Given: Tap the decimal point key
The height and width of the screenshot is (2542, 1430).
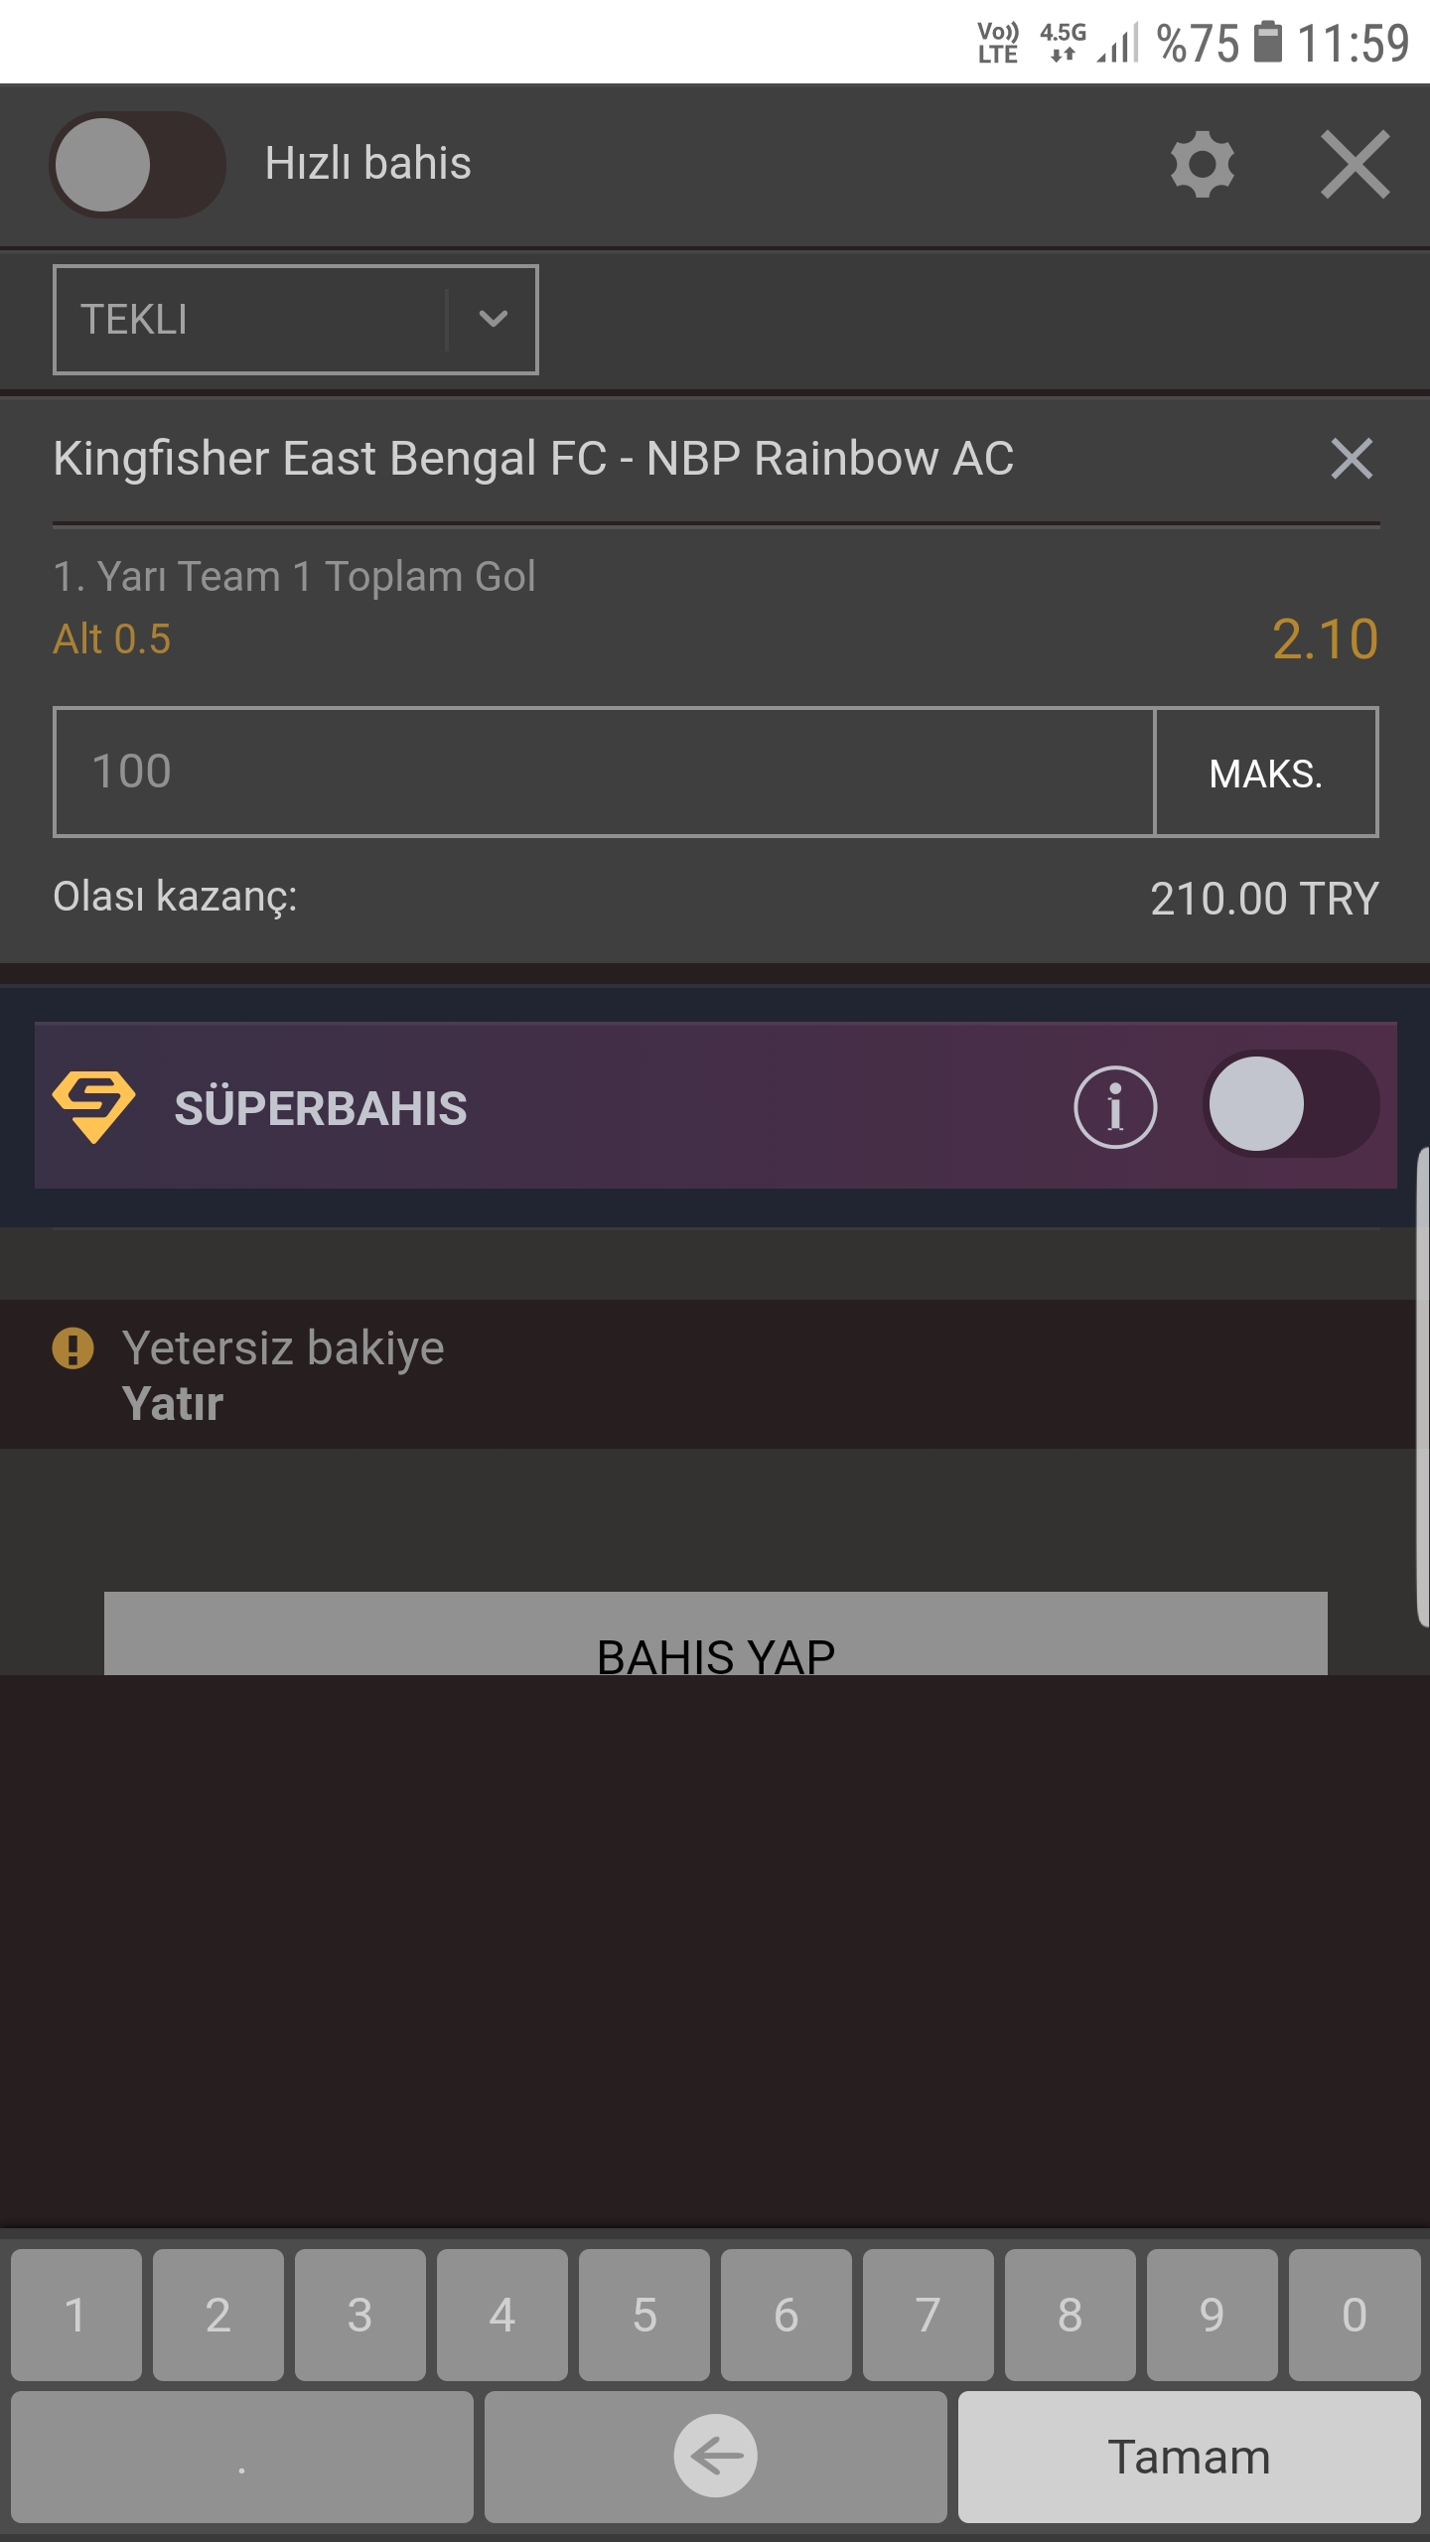Looking at the screenshot, I should click(241, 2457).
